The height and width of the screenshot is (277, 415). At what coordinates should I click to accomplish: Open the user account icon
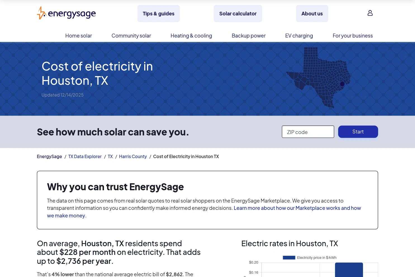pos(370,13)
